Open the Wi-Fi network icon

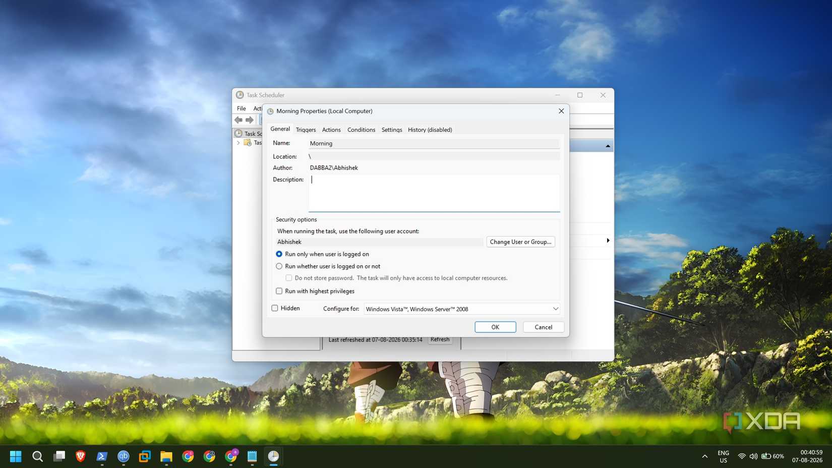pos(742,456)
